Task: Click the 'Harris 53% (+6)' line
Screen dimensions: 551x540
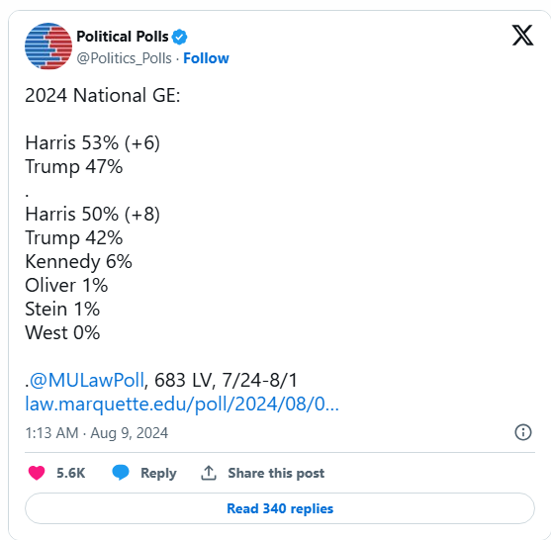Action: coord(92,143)
